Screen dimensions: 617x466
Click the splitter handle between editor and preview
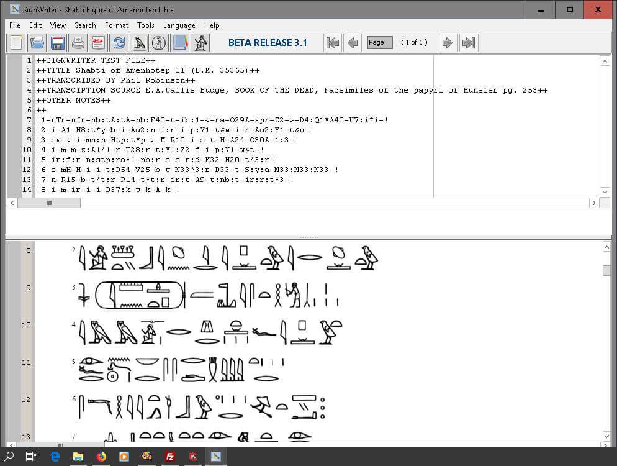coord(308,237)
